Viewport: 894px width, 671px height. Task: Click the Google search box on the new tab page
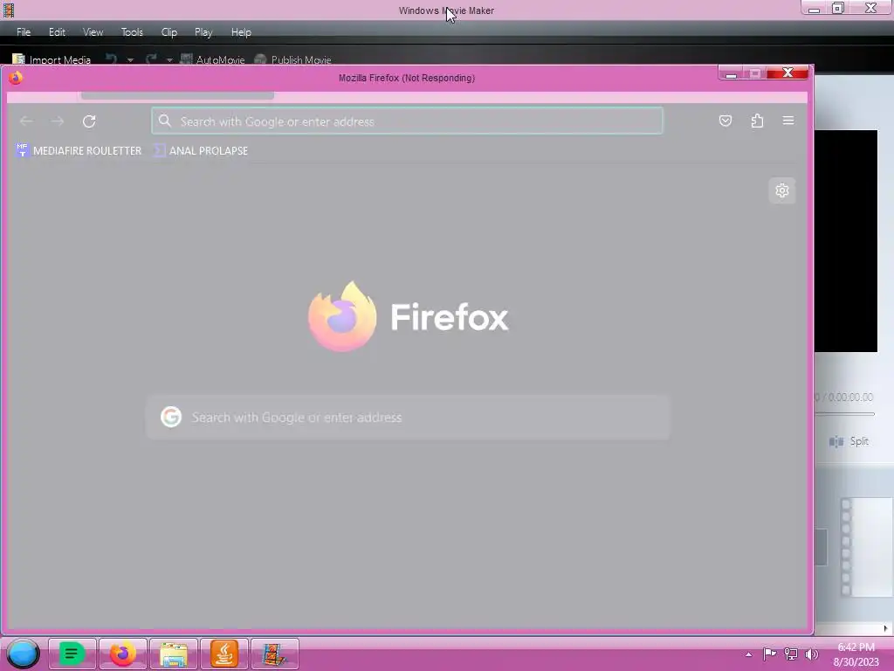tap(408, 417)
